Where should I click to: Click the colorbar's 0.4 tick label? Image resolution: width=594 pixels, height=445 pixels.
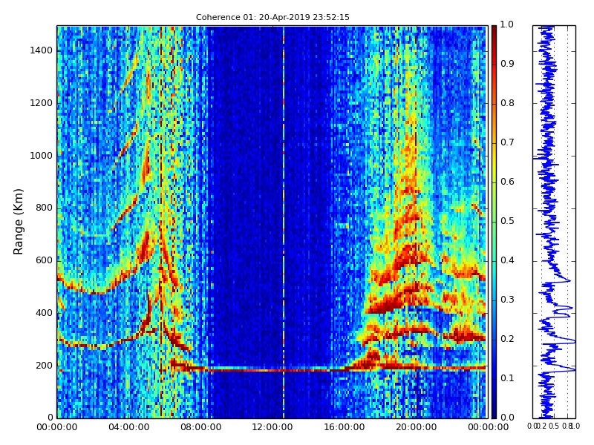click(x=507, y=261)
